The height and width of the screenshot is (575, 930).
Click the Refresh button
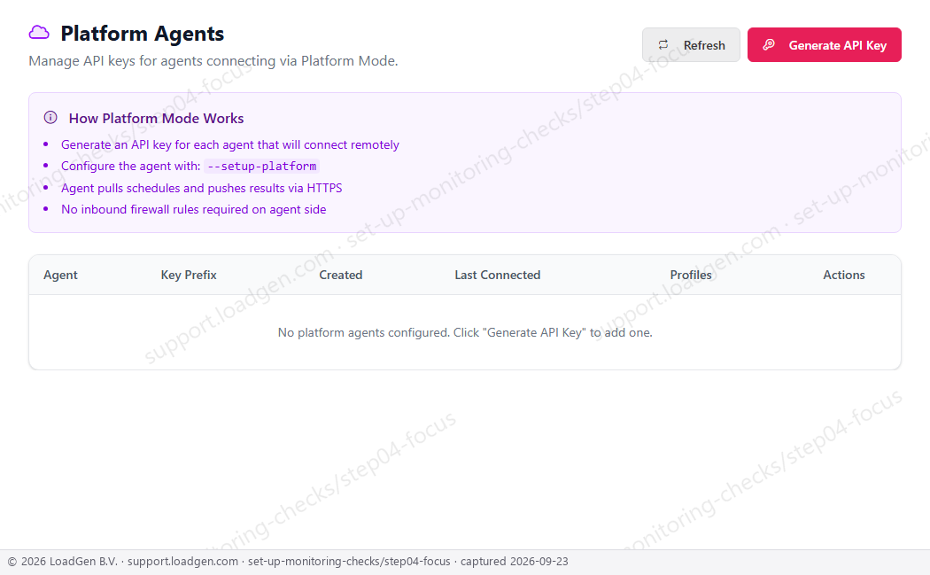(691, 44)
